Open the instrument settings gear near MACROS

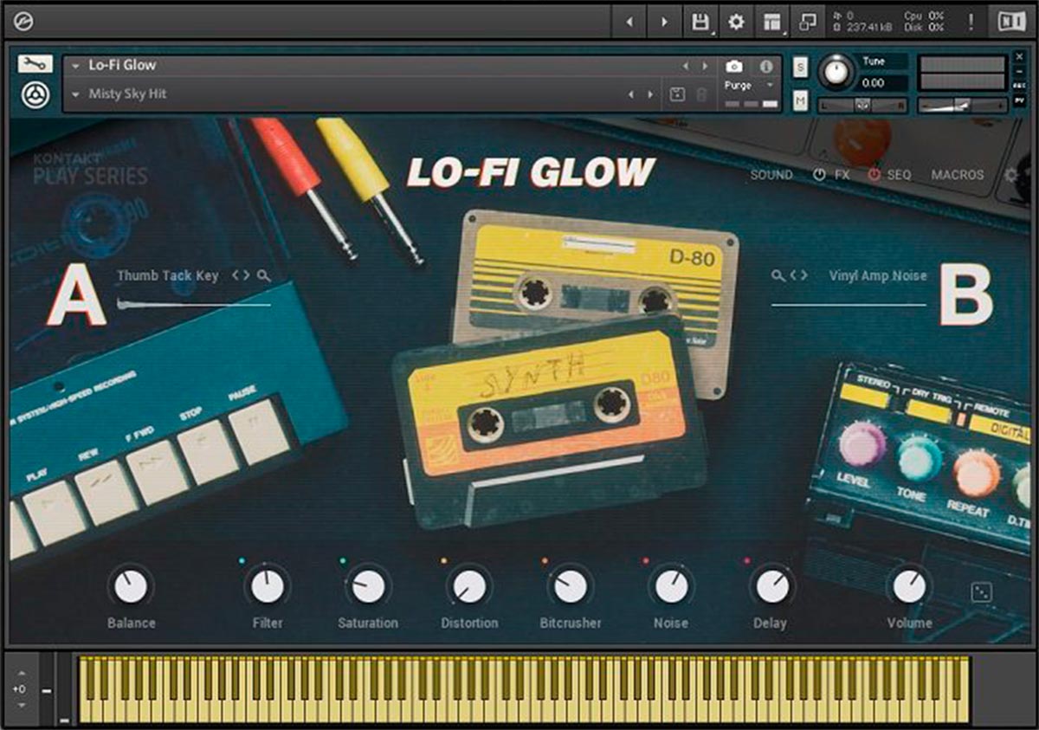click(x=1010, y=174)
